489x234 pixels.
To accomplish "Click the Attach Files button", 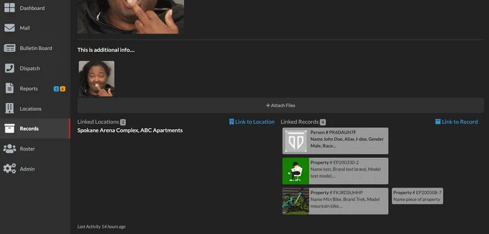I will (281, 105).
